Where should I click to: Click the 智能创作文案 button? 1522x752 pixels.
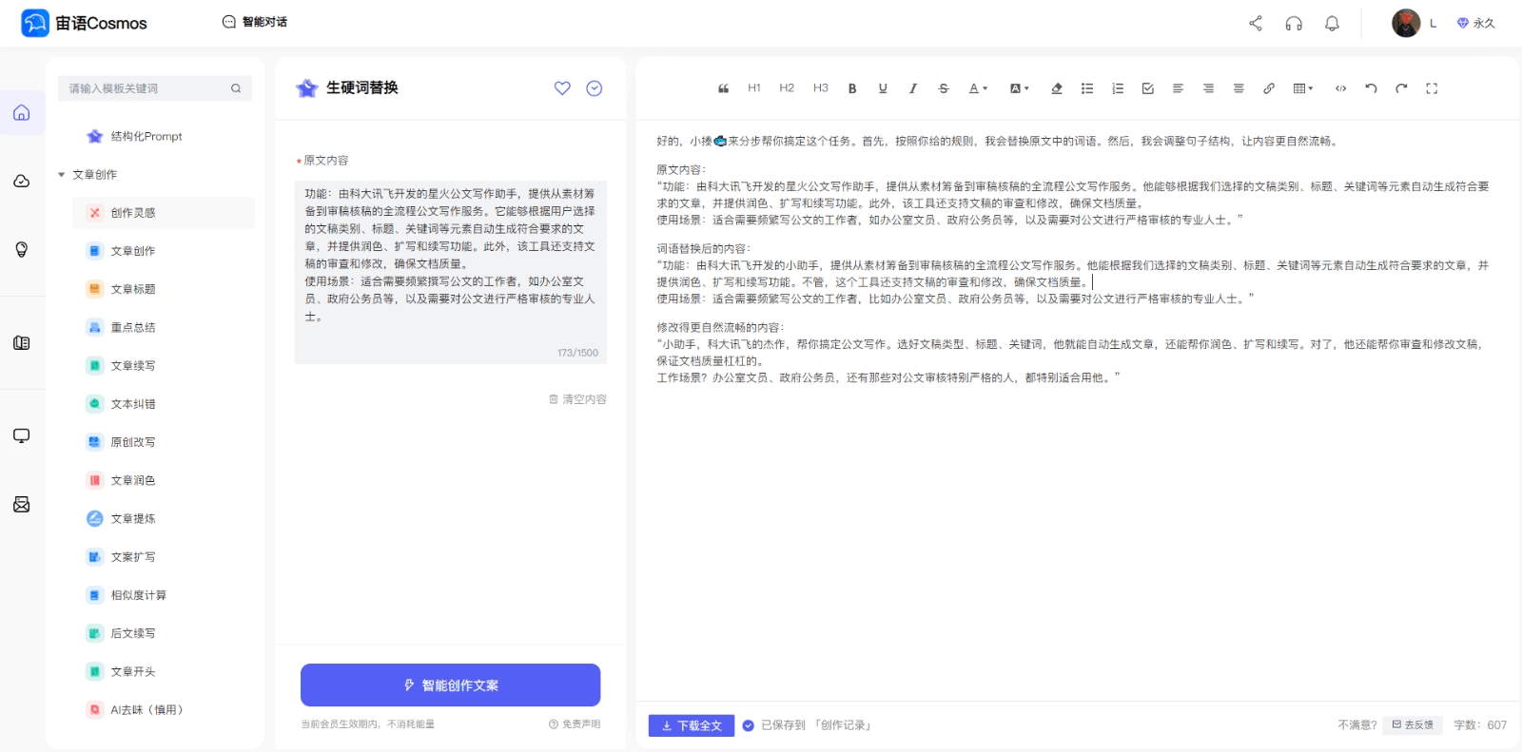450,685
